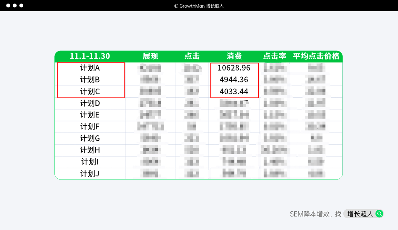The width and height of the screenshot is (398, 230).
Task: Select the 计划A row label
Action: pos(90,68)
